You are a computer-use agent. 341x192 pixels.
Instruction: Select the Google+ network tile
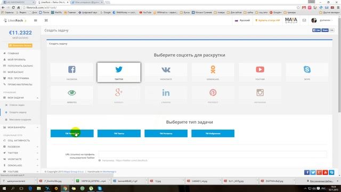pyautogui.click(x=119, y=95)
